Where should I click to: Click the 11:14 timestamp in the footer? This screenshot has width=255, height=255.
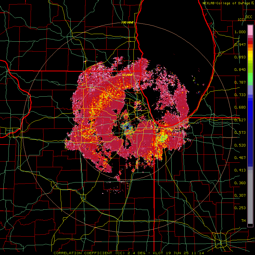coord(198,253)
